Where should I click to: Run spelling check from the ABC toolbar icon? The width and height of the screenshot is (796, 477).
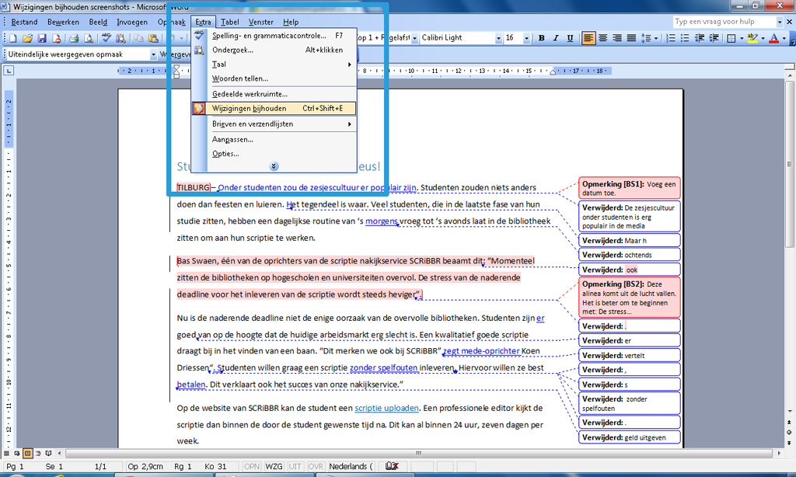106,38
